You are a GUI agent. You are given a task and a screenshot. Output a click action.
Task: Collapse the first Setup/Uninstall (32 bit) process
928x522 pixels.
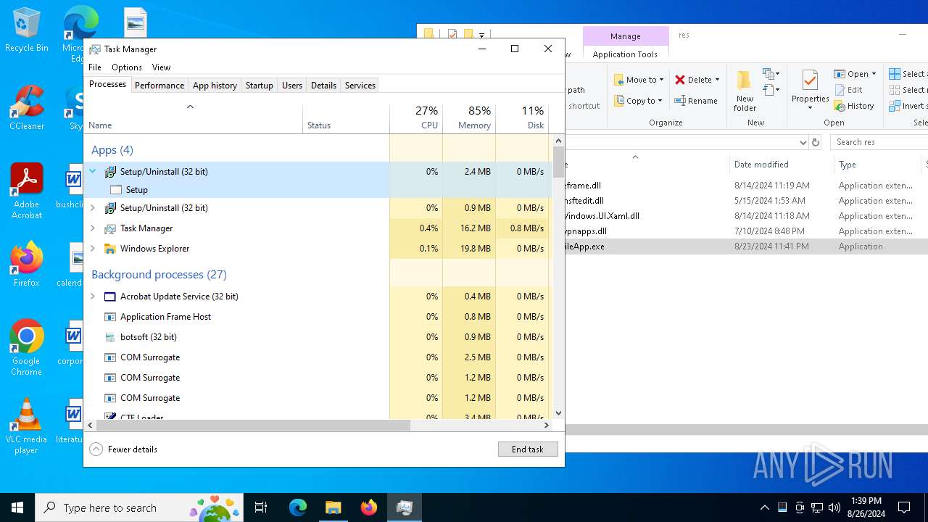coord(92,172)
